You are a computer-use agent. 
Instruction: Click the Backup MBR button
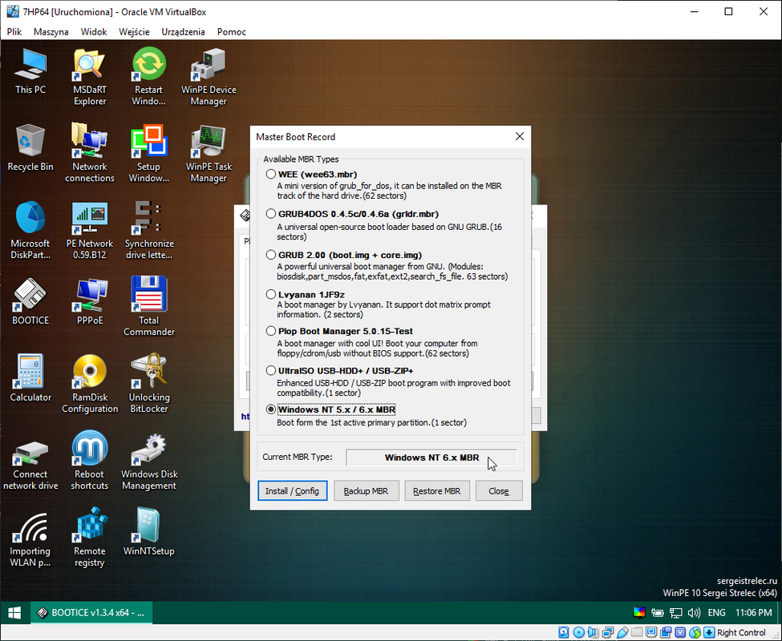pyautogui.click(x=366, y=490)
